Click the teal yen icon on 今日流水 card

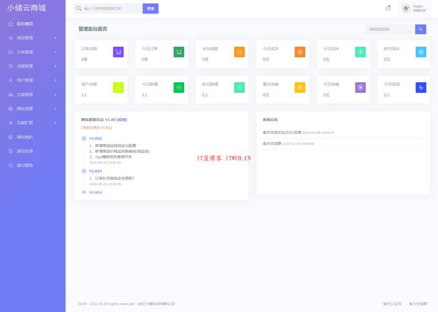point(361,52)
